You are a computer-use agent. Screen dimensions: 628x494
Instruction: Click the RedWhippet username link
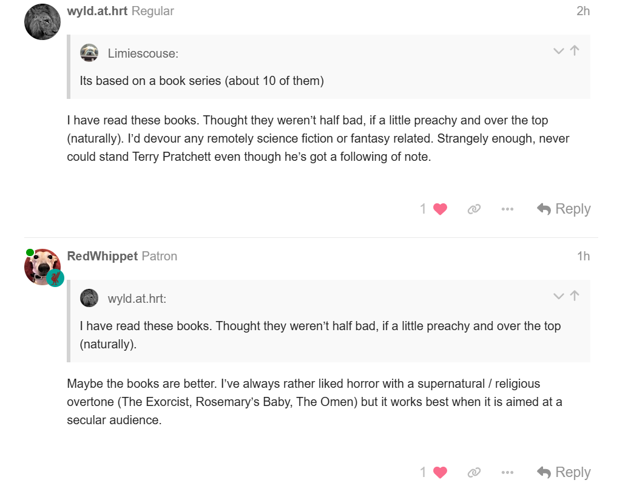click(x=103, y=256)
